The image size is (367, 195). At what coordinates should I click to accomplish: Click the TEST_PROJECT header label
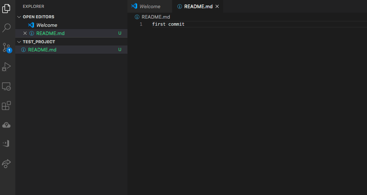tap(39, 42)
